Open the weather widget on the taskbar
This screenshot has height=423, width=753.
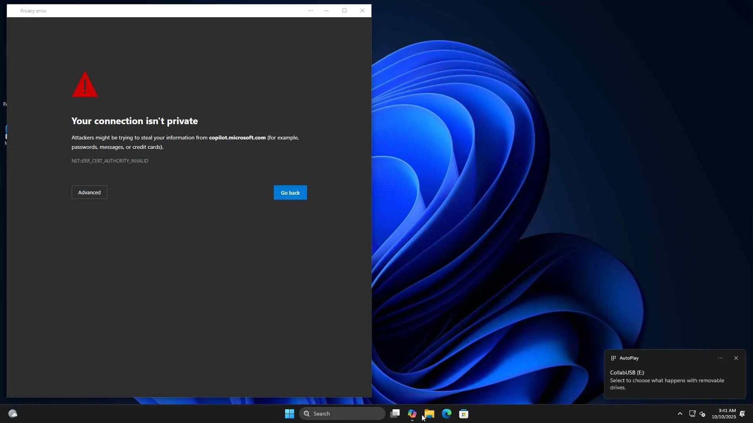[x=13, y=414]
